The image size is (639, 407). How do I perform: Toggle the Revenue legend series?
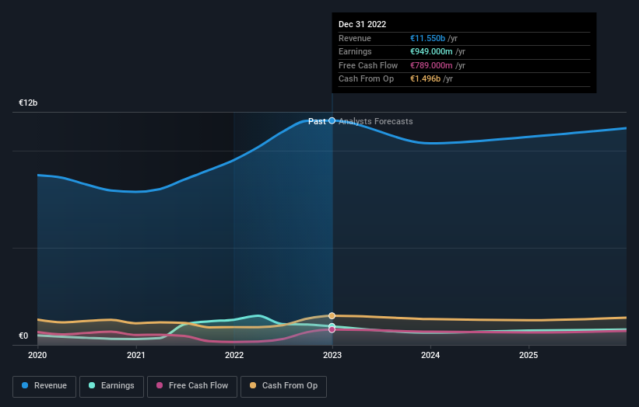[x=44, y=386]
